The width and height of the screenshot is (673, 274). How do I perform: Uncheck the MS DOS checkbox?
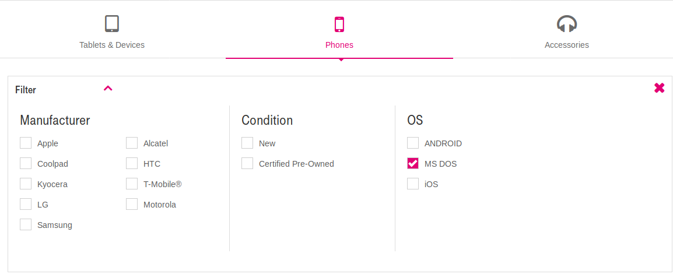coord(413,163)
